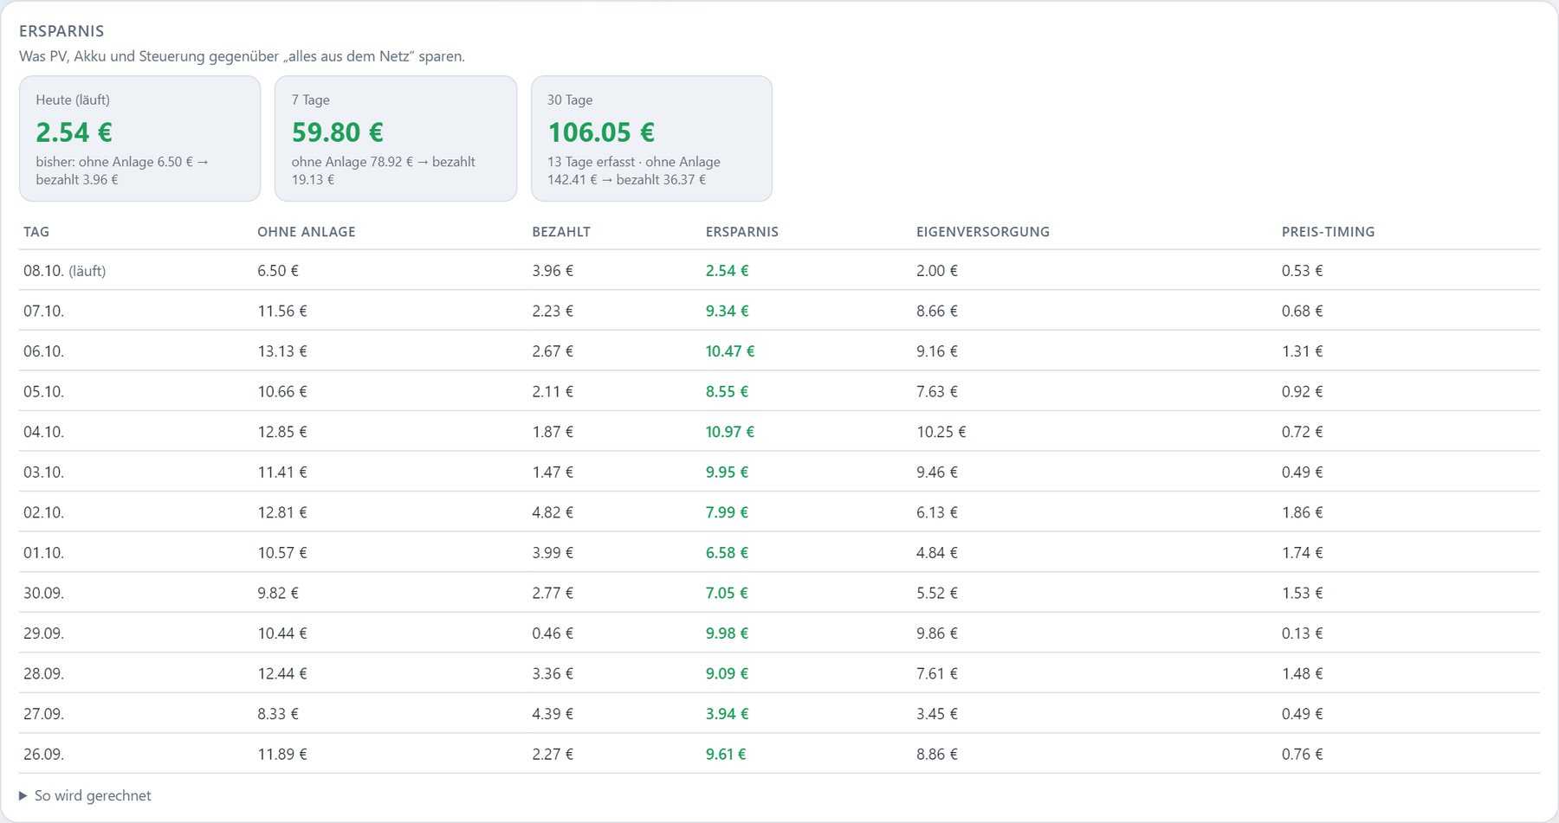This screenshot has height=823, width=1559.
Task: Expand the 'So wird gerechnet' disclosure
Action: point(85,795)
